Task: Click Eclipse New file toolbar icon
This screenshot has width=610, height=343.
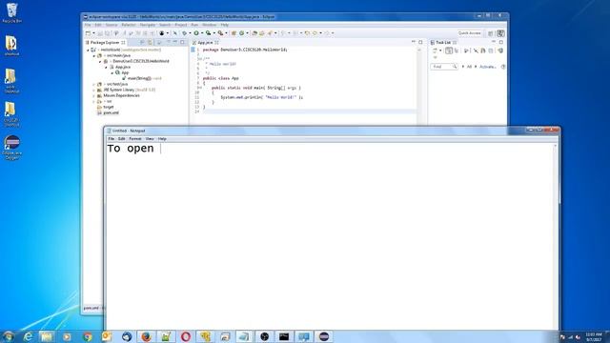Action: coord(89,33)
